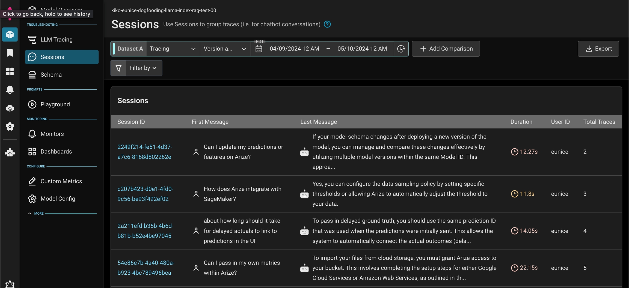The image size is (629, 288).
Task: Open the Version dropdown
Action: pos(225,49)
